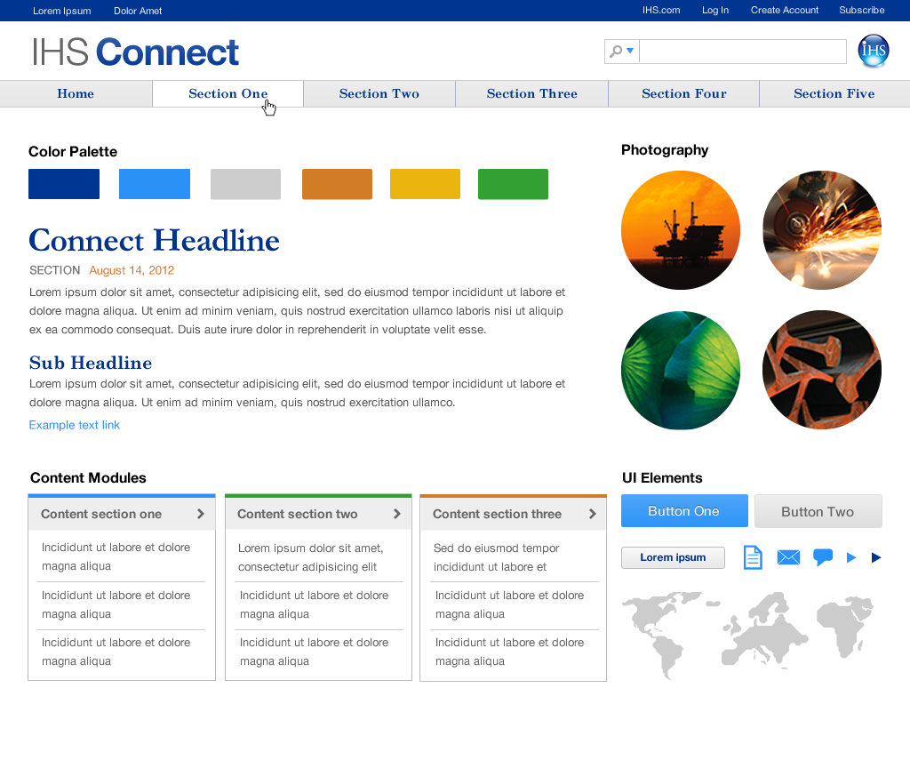
Task: Pick the yellow color swatch
Action: 425,184
